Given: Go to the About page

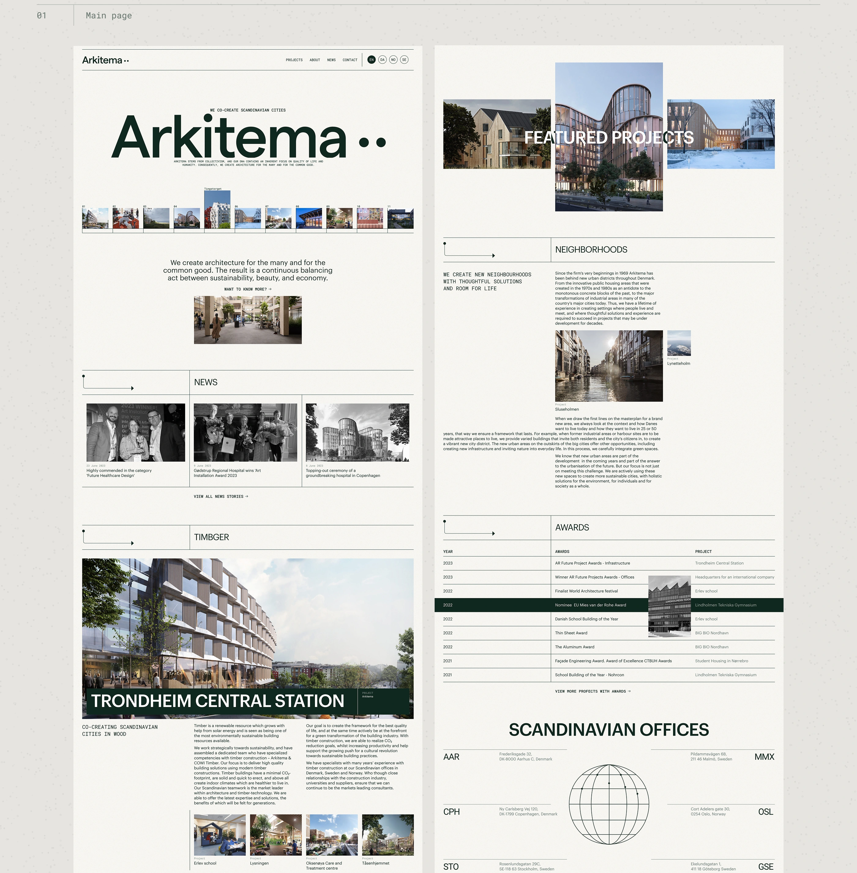Looking at the screenshot, I should 315,60.
